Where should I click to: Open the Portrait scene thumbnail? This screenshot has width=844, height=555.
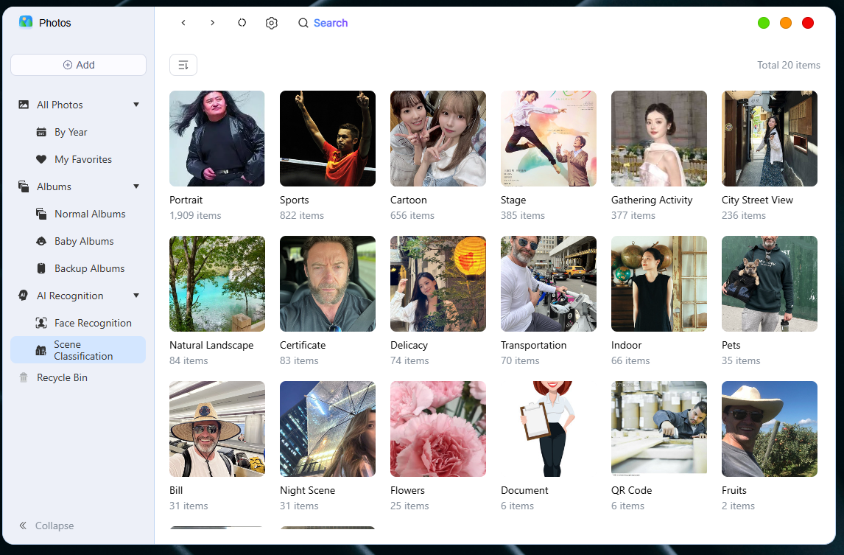click(x=217, y=139)
